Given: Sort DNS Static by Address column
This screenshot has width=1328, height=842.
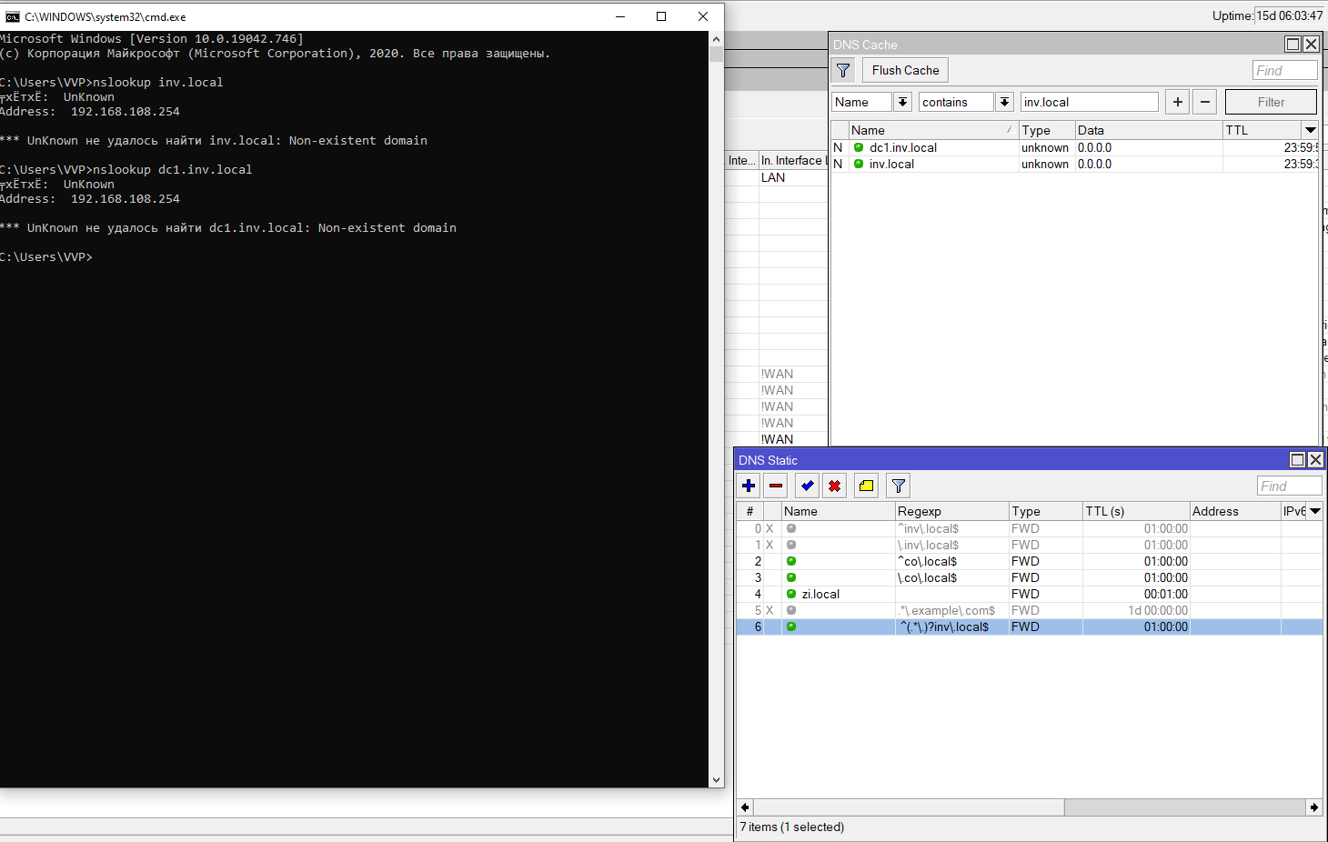Looking at the screenshot, I should point(1235,511).
